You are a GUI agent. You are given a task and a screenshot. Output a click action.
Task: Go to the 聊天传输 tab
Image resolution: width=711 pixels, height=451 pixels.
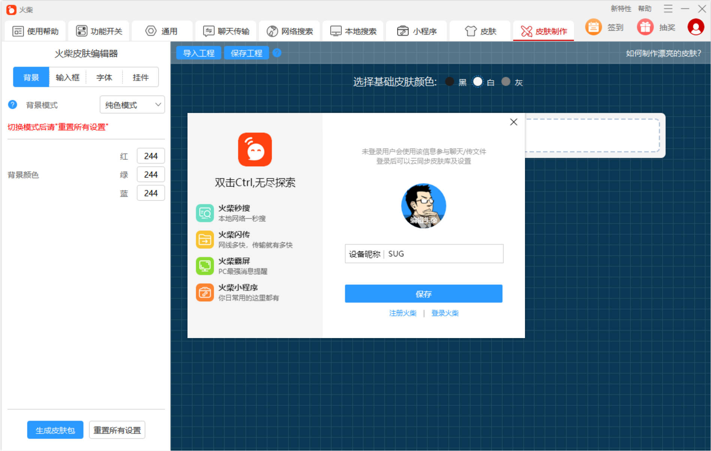pyautogui.click(x=226, y=31)
